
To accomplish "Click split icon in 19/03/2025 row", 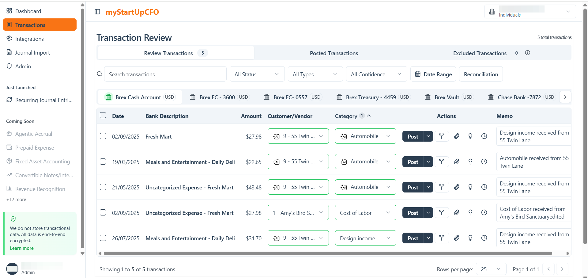I will tap(441, 162).
